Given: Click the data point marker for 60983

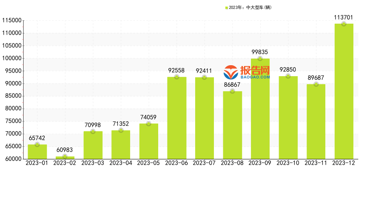Looking at the screenshot, I should pos(65,156).
